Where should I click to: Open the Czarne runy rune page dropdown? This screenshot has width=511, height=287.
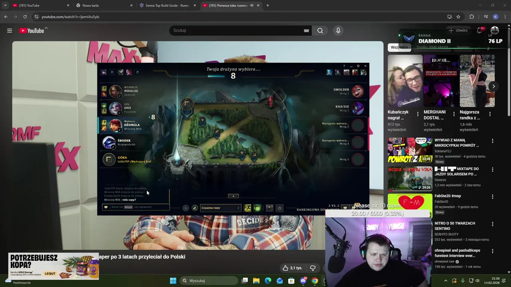[220, 208]
